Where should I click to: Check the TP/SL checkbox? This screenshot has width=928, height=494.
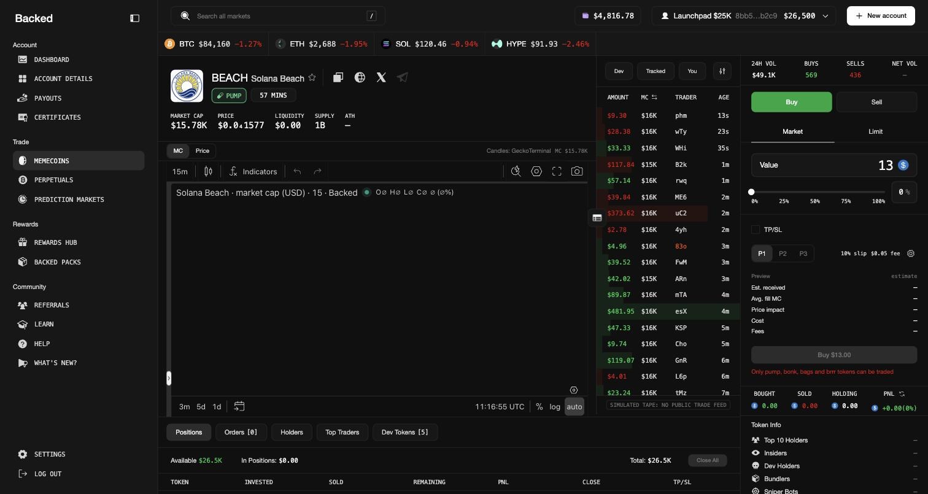(x=756, y=230)
